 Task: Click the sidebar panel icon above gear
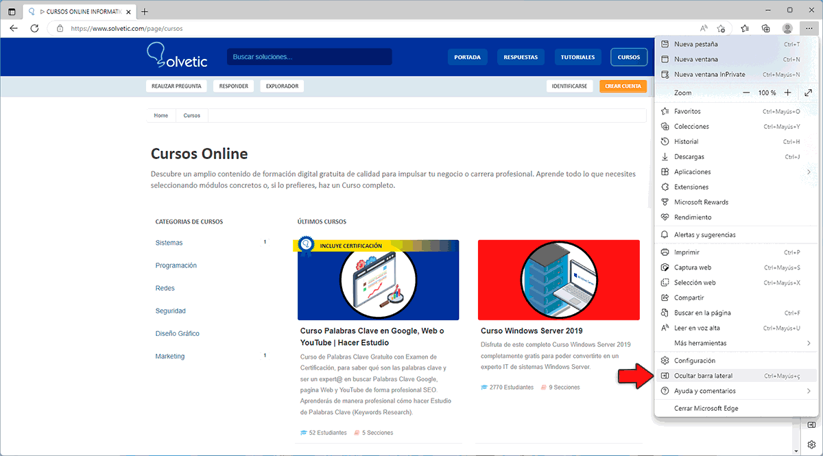point(811,425)
